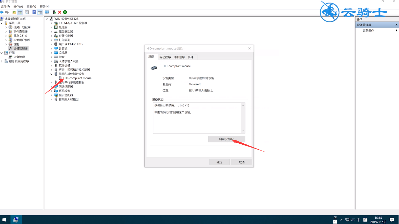Switch to the 详细信息 tab
This screenshot has width=399, height=224.
coord(179,57)
